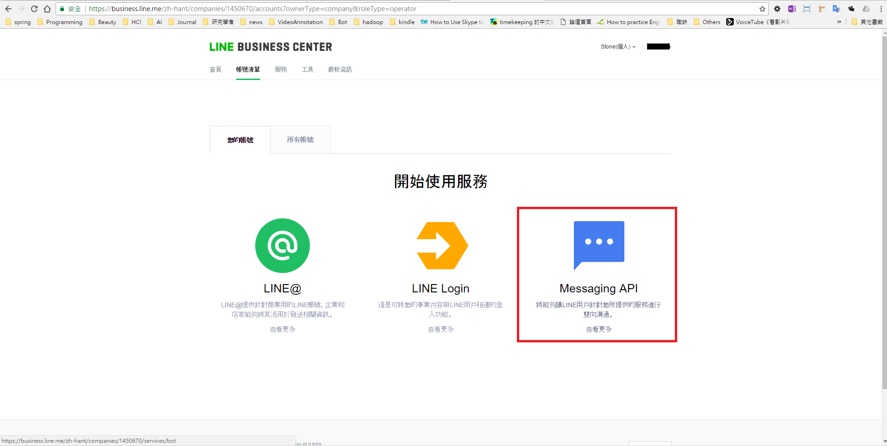Image resolution: width=887 pixels, height=446 pixels.
Task: Click the LINE Login service title
Action: click(x=440, y=289)
